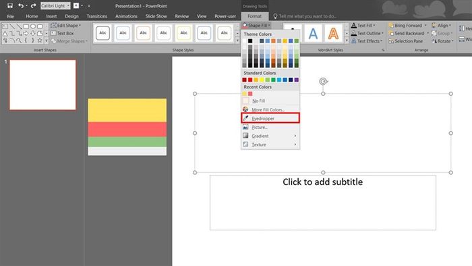Switch to the Design ribbon tab
Image resolution: width=472 pixels, height=266 pixels.
click(71, 16)
